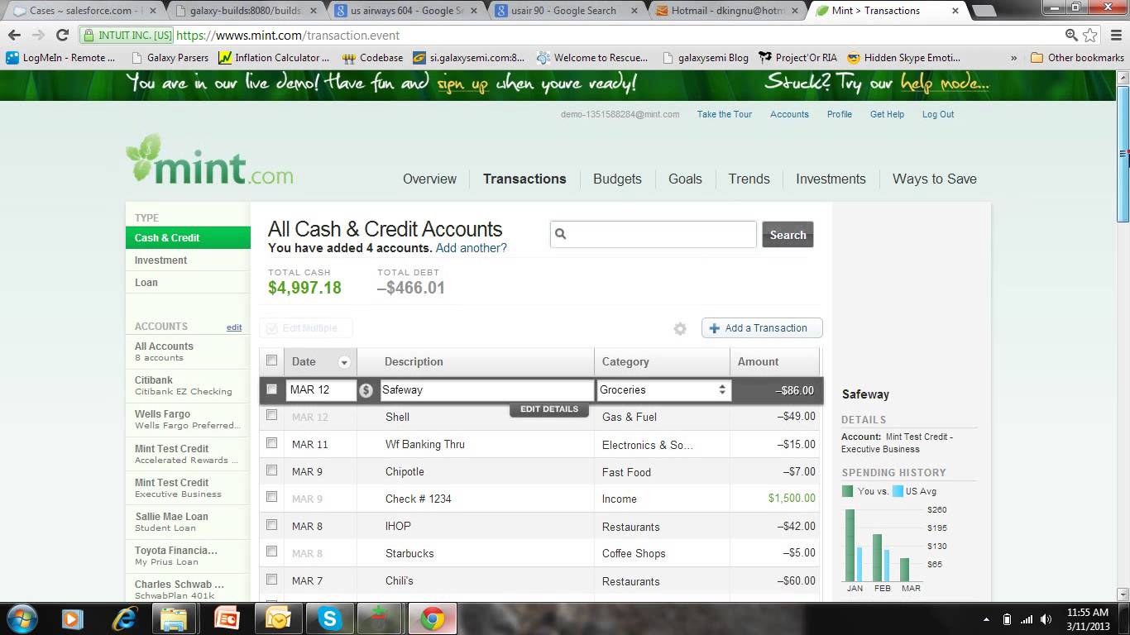Screen dimensions: 1130x635
Task: Check the Safeway transaction checkbox
Action: (271, 389)
